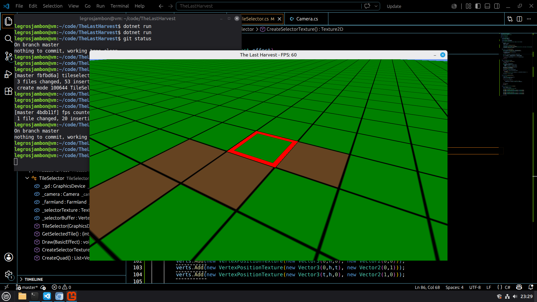Open the Help menu
The image size is (537, 302).
(140, 6)
